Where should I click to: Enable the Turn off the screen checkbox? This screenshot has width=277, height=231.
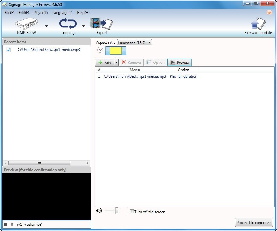(132, 212)
